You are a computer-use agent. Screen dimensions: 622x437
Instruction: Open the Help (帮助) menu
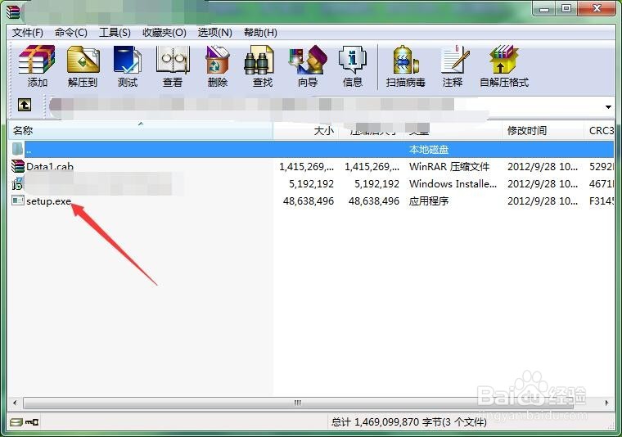point(260,33)
